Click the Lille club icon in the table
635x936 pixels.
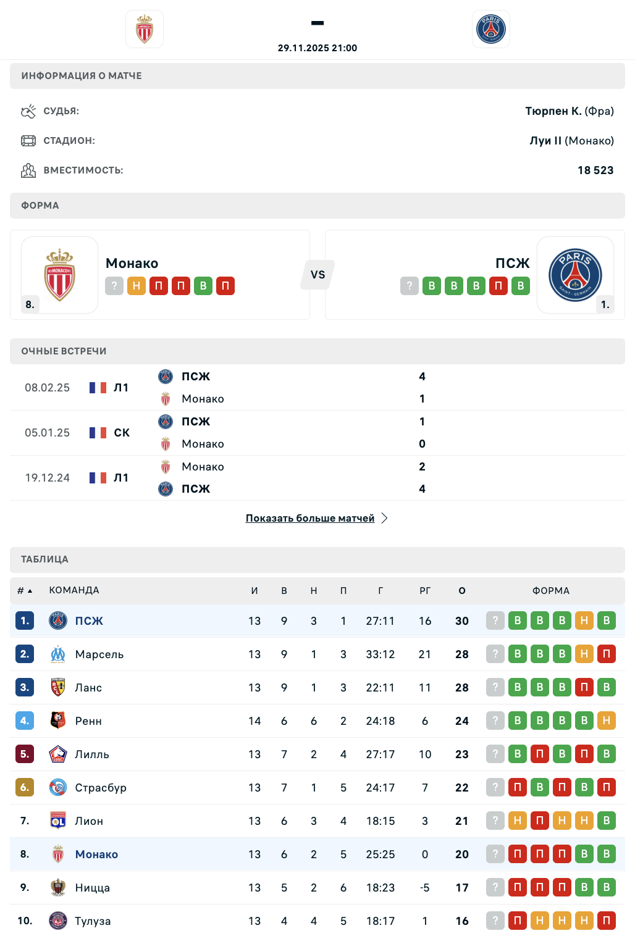click(x=58, y=754)
